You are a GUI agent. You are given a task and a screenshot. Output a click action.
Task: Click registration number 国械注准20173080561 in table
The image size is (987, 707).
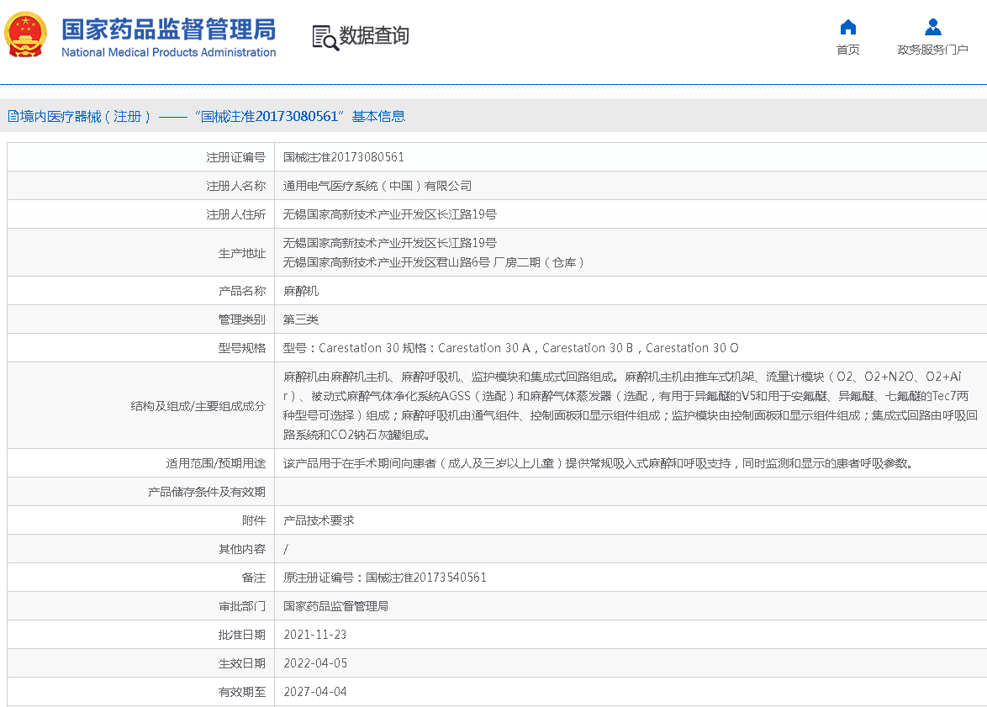click(x=343, y=157)
